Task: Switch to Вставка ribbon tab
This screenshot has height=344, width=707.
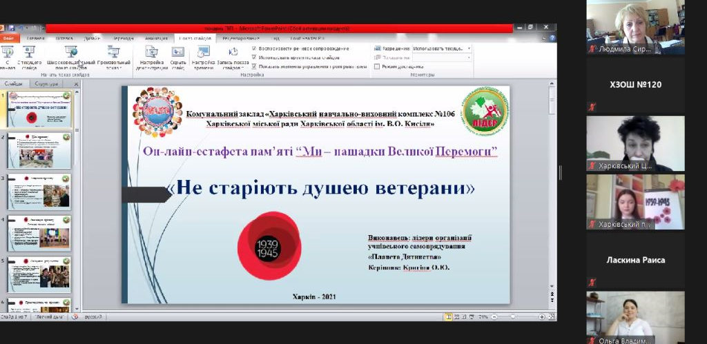Action: [64, 39]
